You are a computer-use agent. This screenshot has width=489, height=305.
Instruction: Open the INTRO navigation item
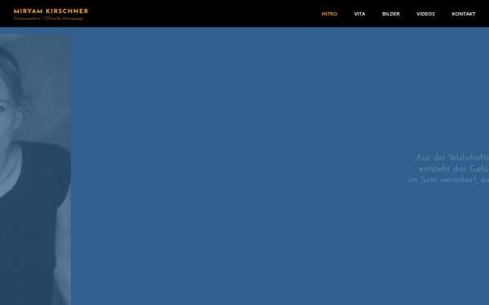pyautogui.click(x=329, y=14)
